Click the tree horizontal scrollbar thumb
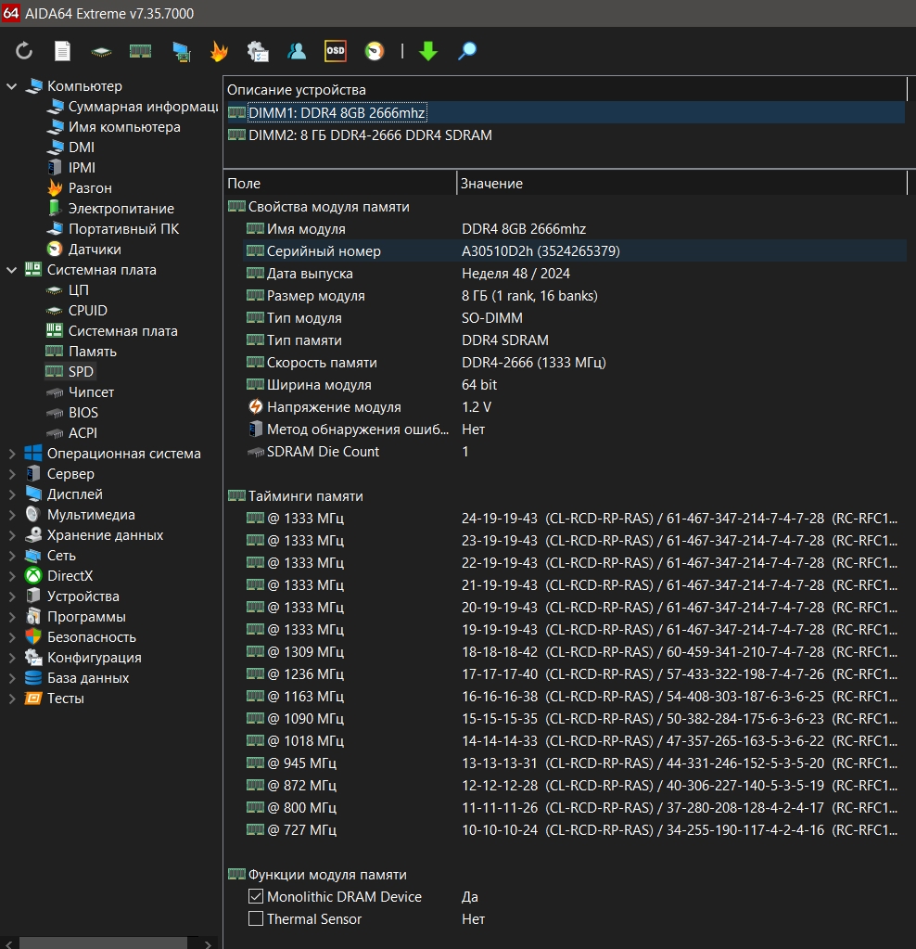916x949 pixels. pyautogui.click(x=103, y=943)
